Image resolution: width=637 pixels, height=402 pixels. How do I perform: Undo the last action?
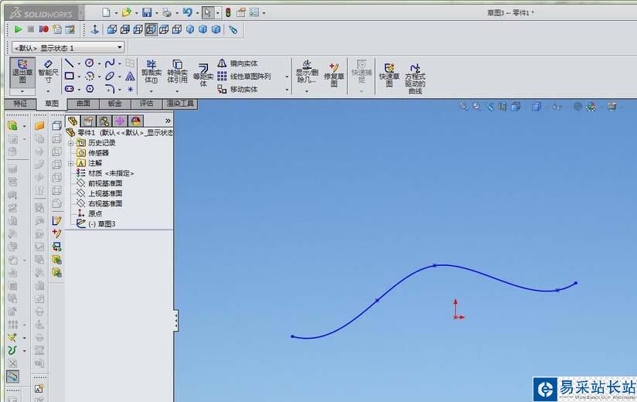pyautogui.click(x=187, y=12)
